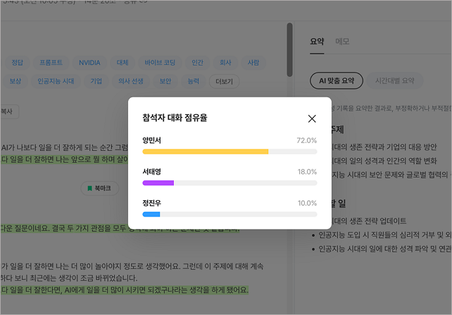Click the 바이브 코딩 keyword chip
Screen dimensions: 452x315
[160, 63]
